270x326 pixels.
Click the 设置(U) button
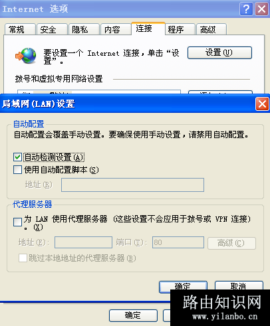[219, 52]
